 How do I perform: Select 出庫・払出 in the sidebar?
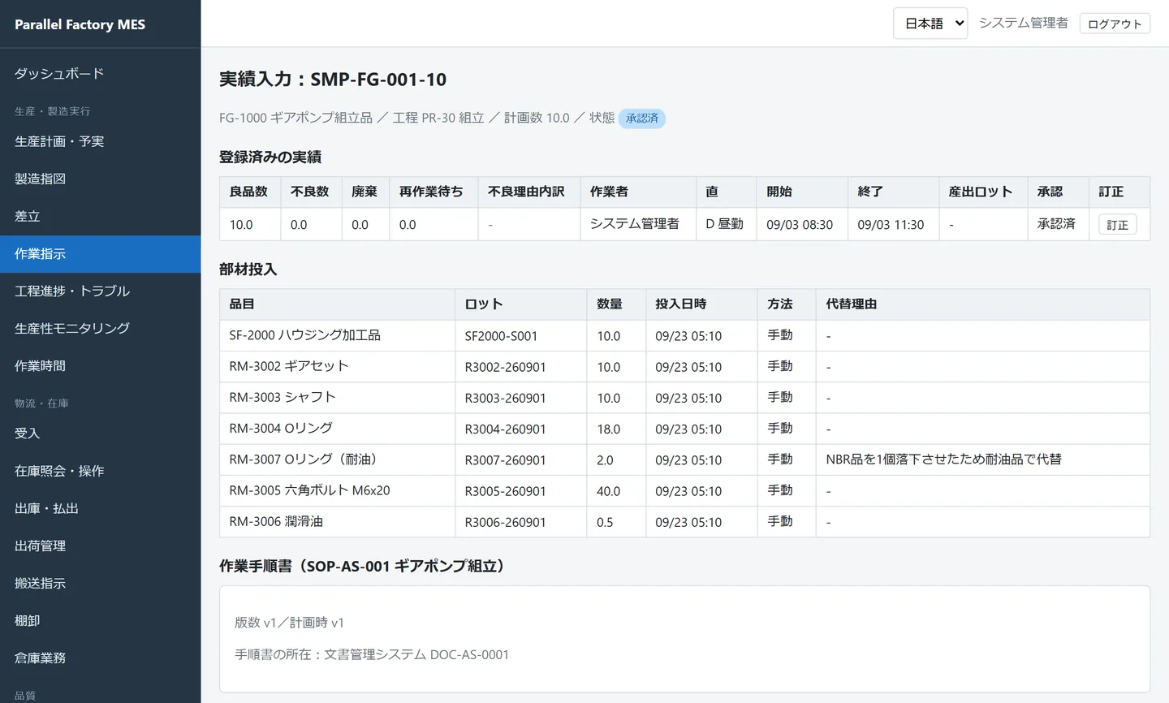(101, 508)
